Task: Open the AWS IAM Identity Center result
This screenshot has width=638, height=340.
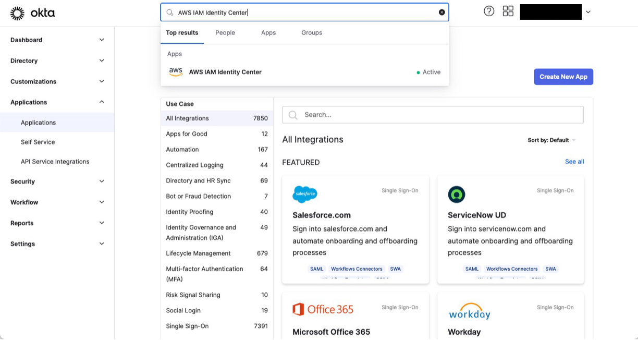Action: click(225, 71)
